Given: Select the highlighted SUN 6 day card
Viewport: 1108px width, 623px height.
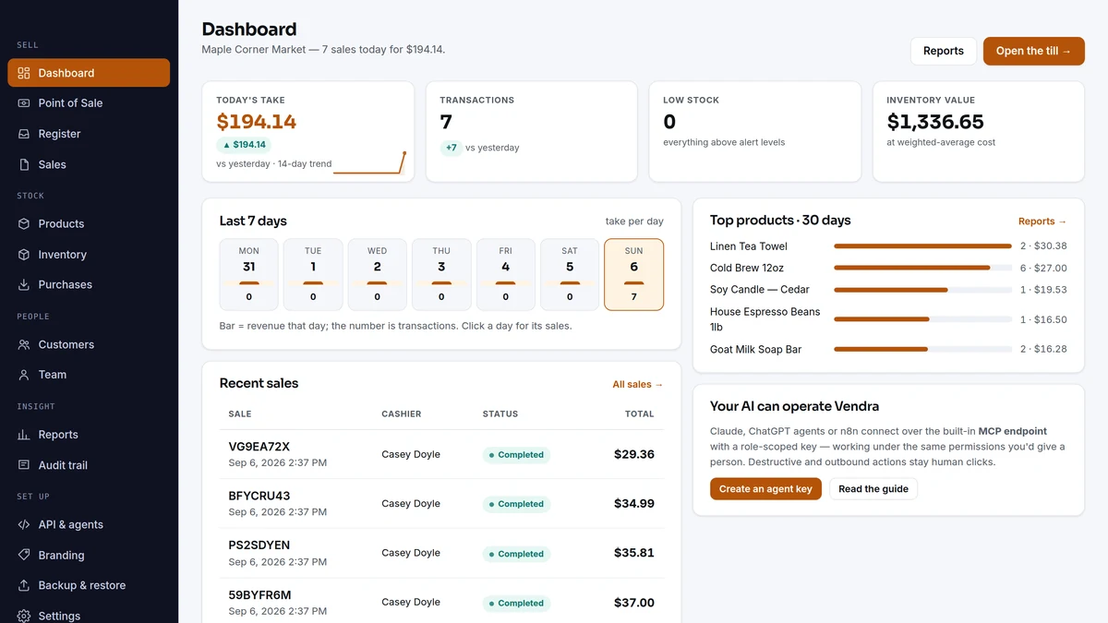Looking at the screenshot, I should 633,274.
